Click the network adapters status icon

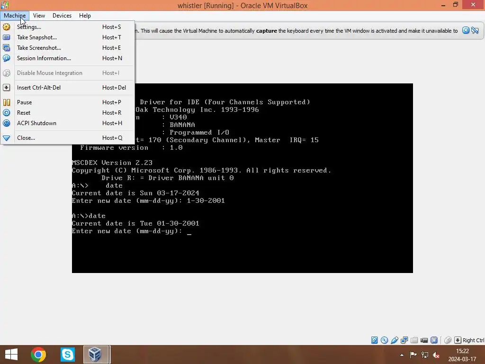tap(404, 340)
